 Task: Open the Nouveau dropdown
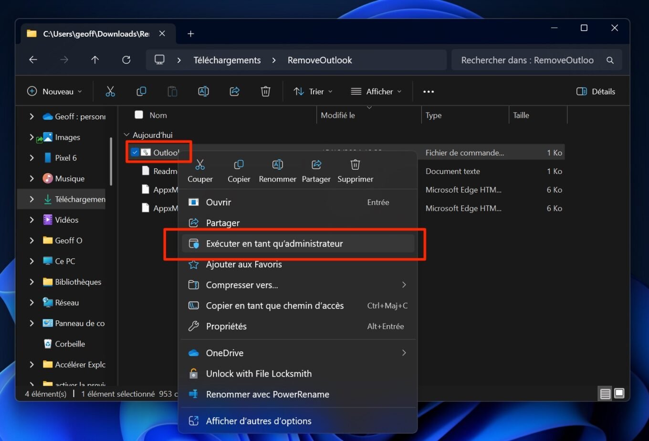tap(54, 92)
